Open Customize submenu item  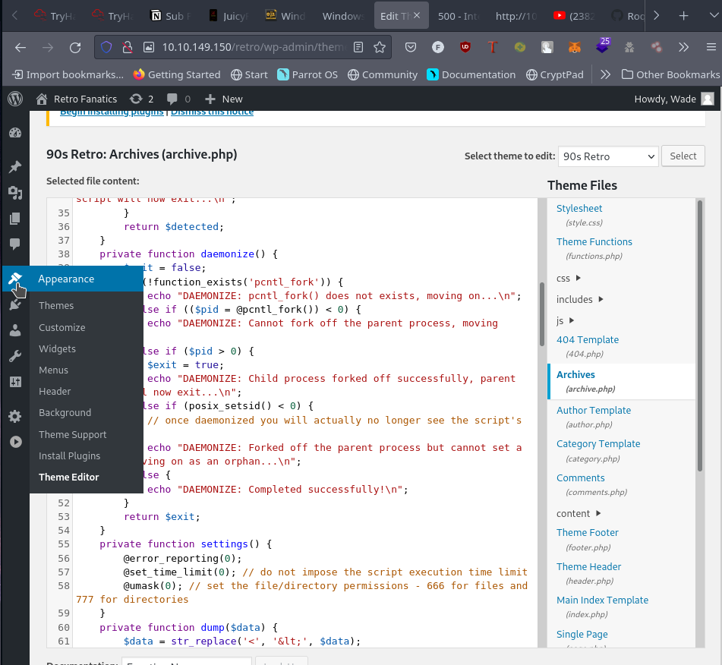62,327
